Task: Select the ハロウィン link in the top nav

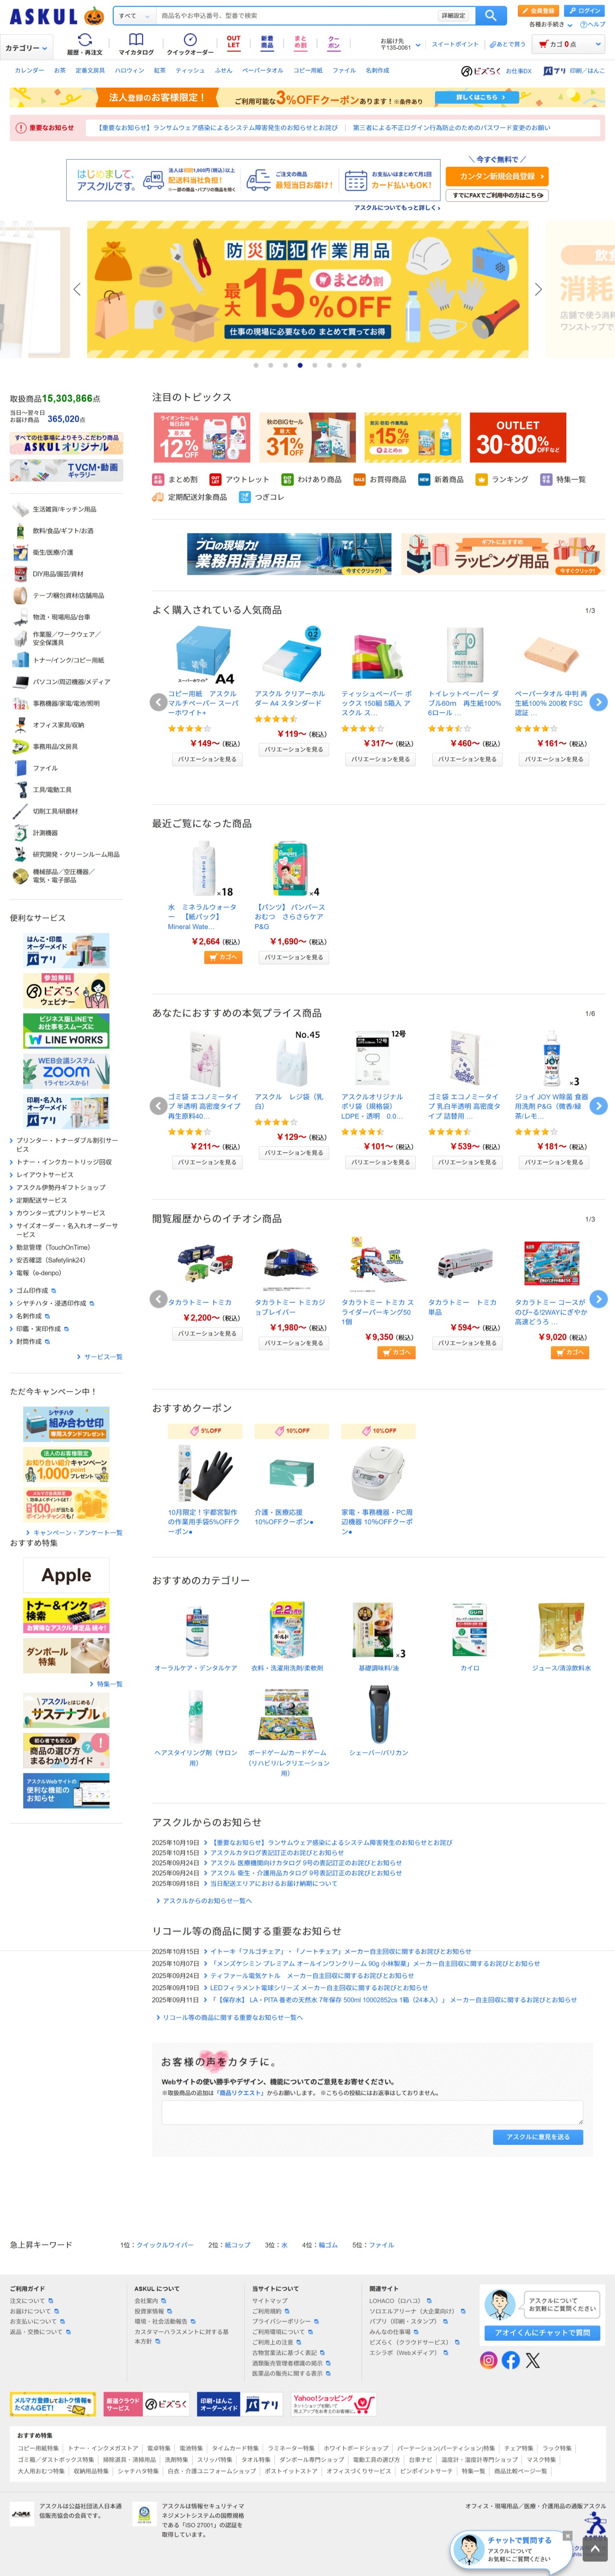Action: [x=129, y=71]
